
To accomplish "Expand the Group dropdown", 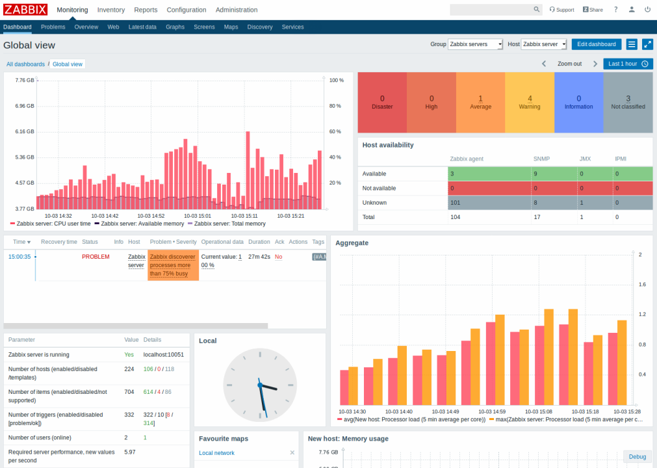I will [x=476, y=44].
